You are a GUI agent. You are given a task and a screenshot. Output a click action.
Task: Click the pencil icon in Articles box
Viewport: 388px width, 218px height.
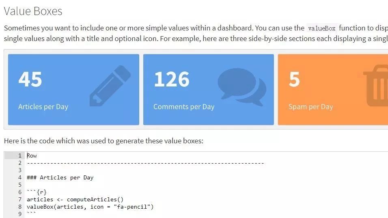pos(110,86)
